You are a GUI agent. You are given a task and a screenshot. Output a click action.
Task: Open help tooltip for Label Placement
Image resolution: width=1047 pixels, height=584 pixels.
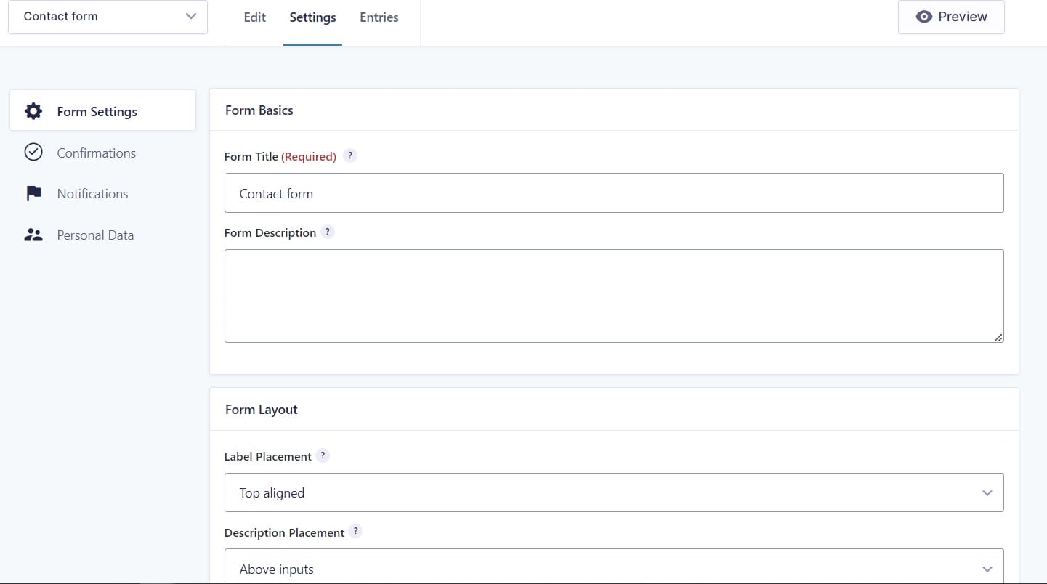click(323, 455)
